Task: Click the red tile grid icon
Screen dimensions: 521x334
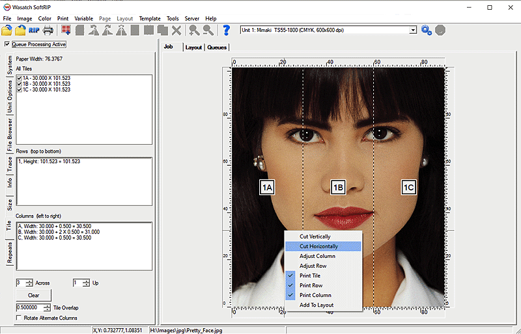Action: point(65,30)
